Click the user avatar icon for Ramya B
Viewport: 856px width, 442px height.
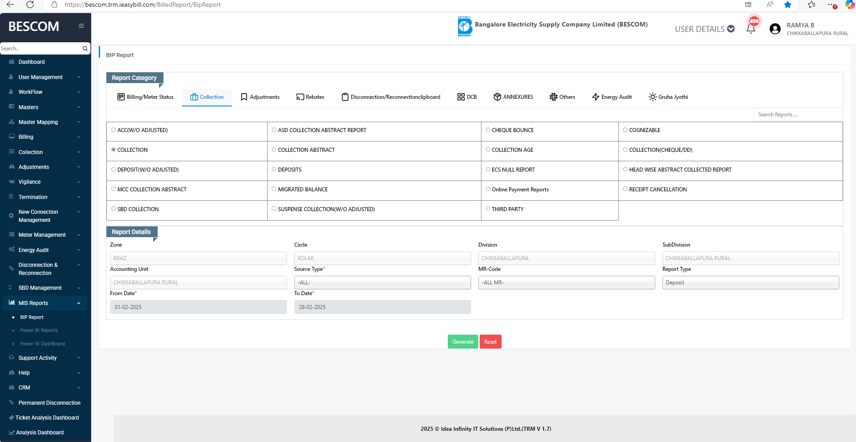click(x=775, y=29)
